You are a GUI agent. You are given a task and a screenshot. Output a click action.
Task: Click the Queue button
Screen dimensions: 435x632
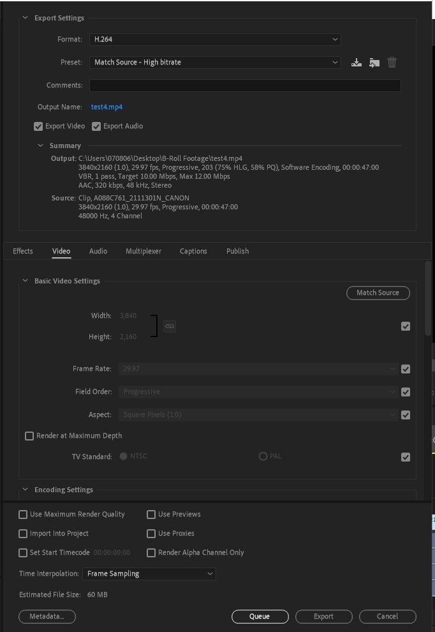pyautogui.click(x=260, y=616)
